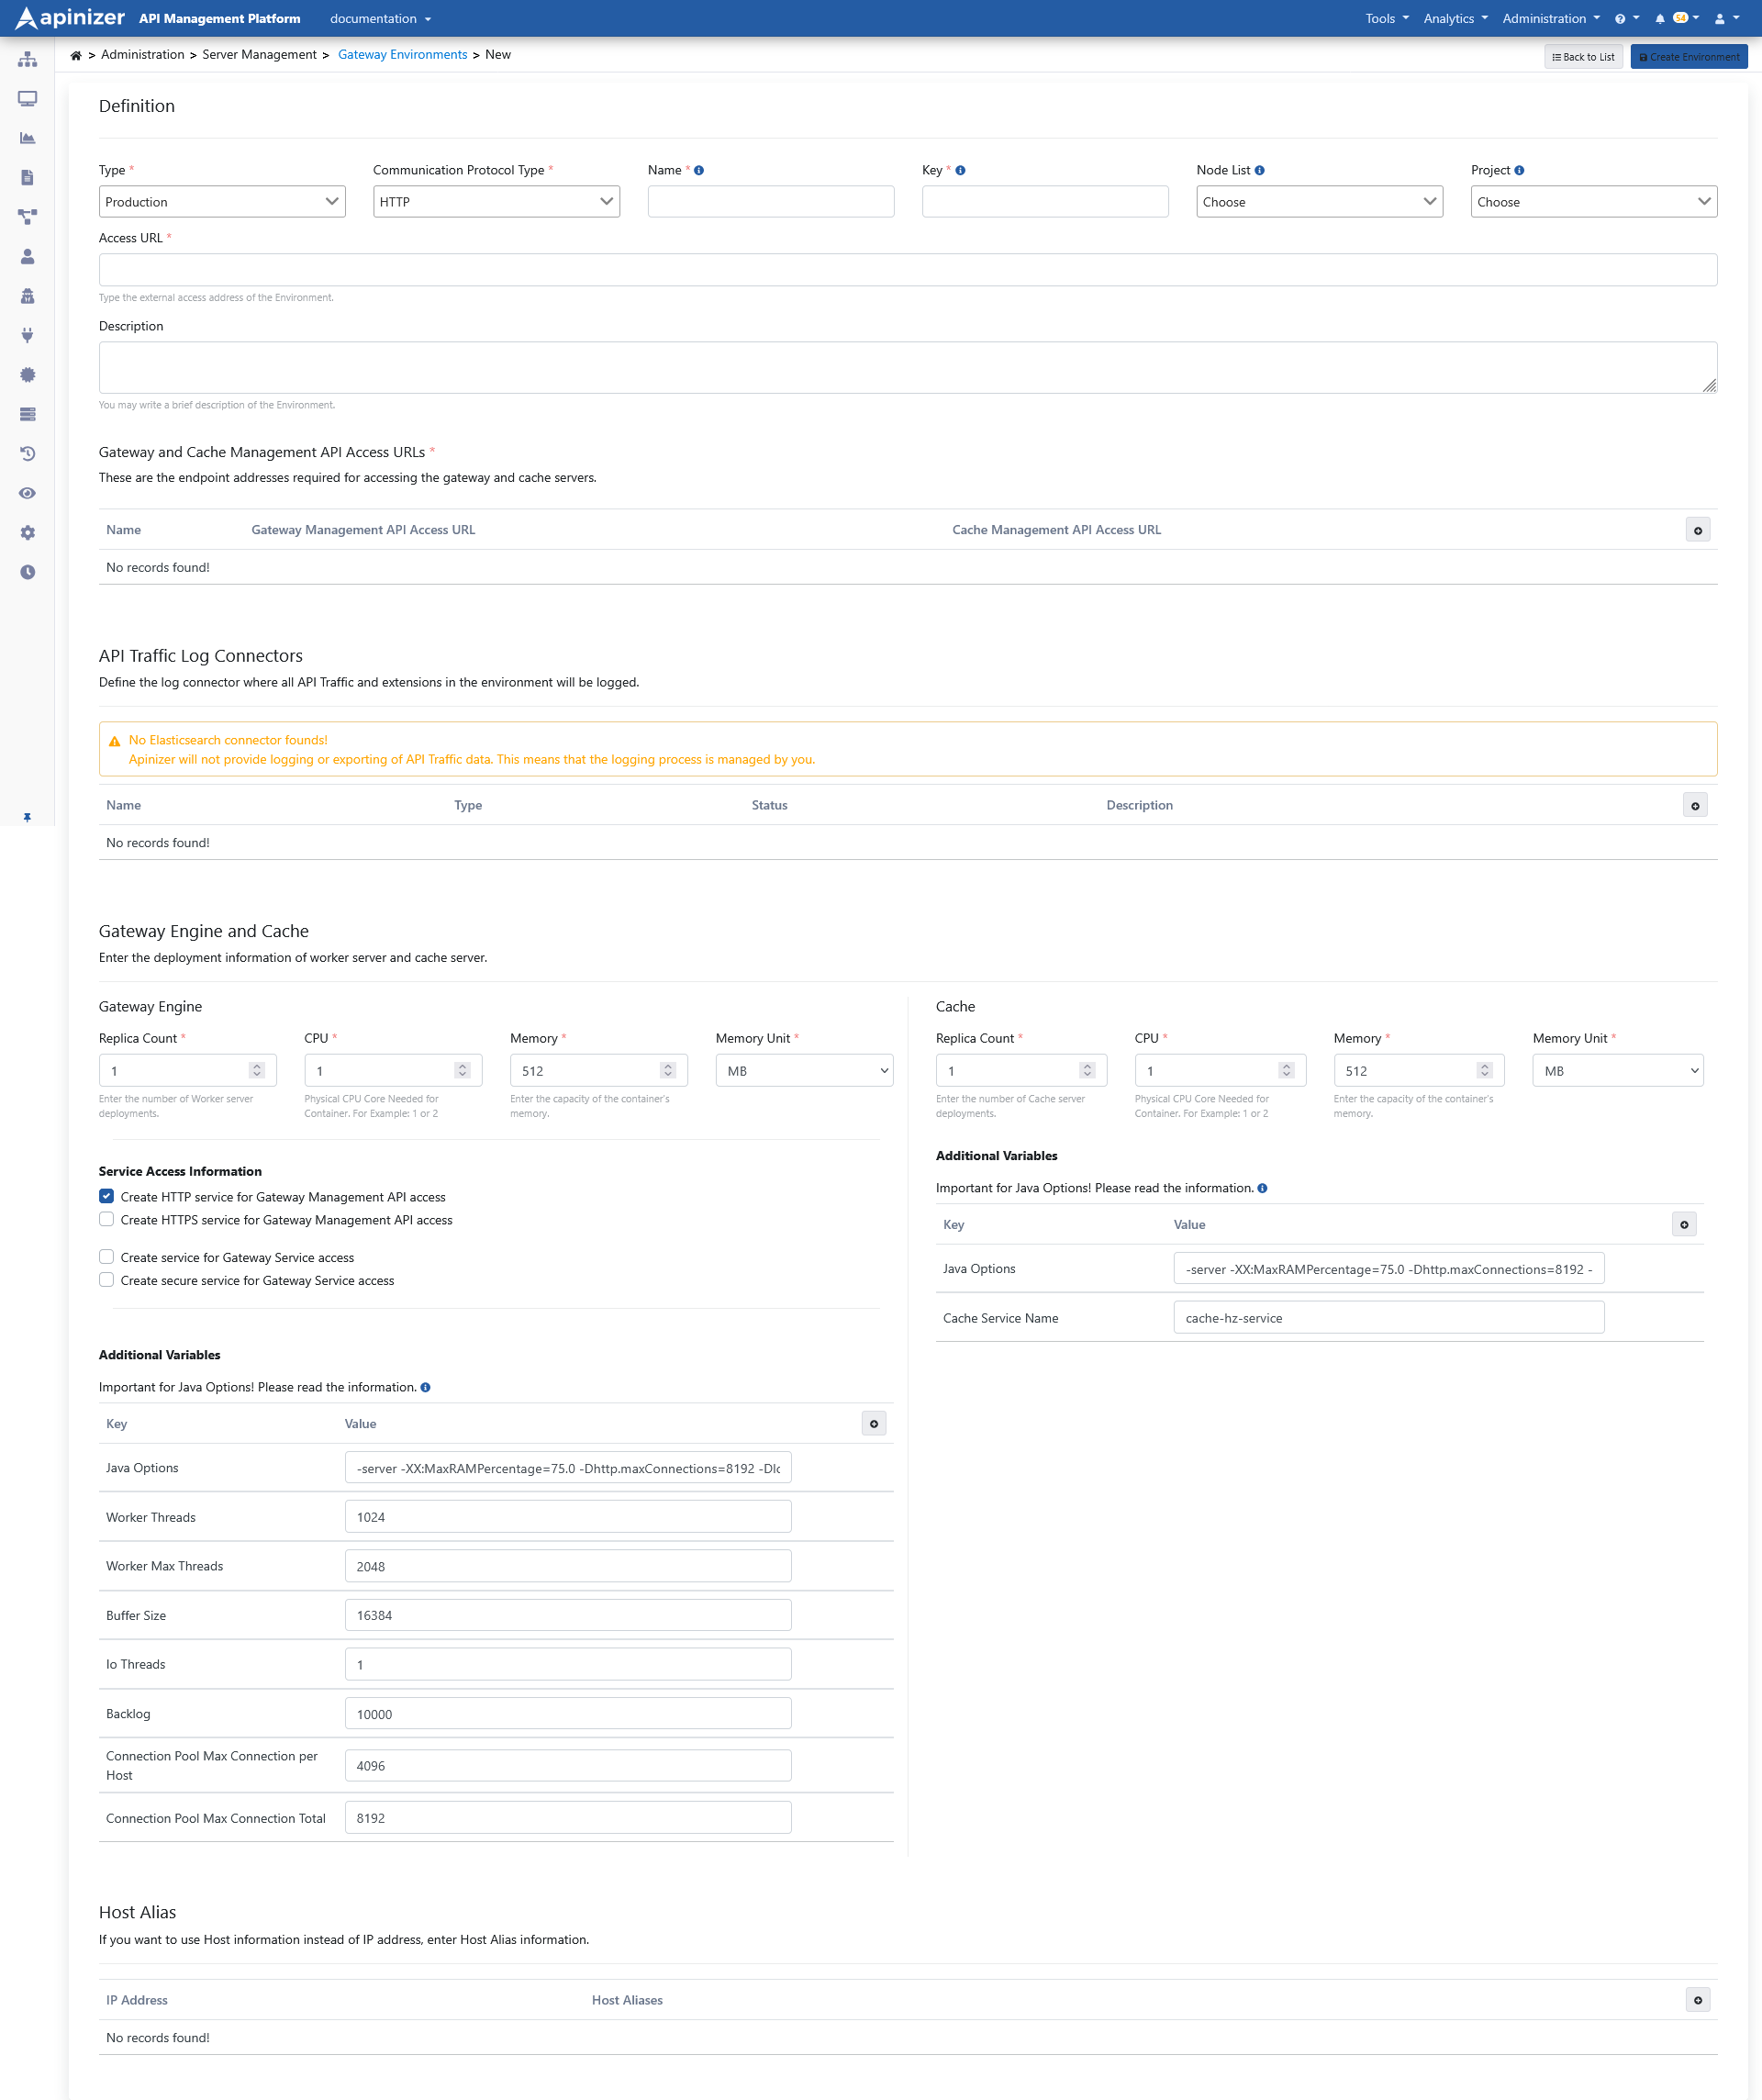Click the home icon in the breadcrumb

coord(76,55)
